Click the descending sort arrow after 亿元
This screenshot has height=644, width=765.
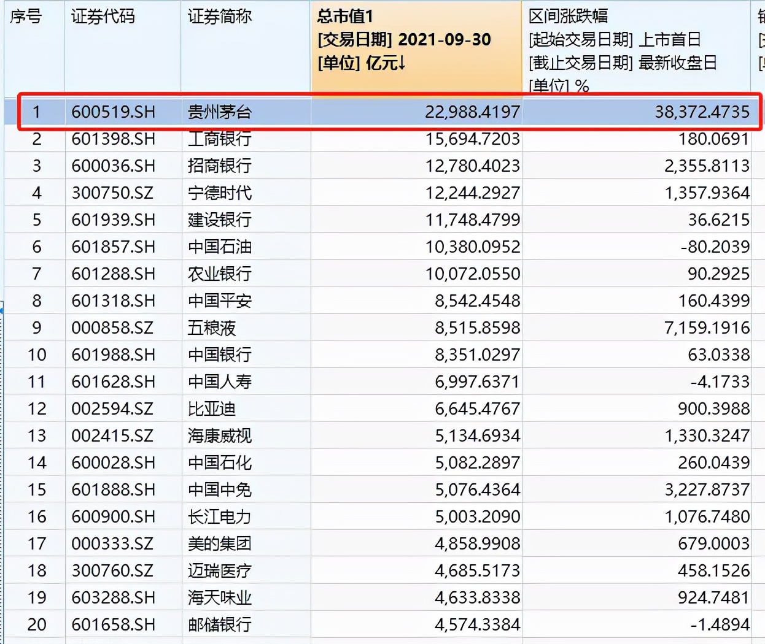[x=402, y=63]
